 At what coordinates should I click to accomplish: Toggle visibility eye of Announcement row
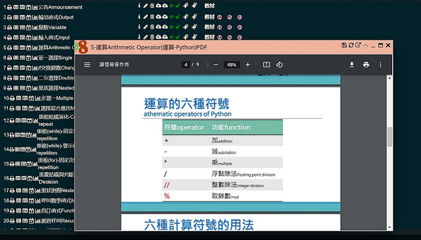[171, 6]
